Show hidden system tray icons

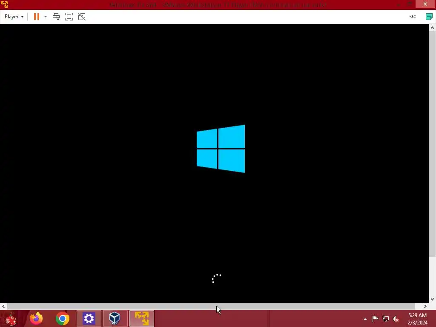click(x=365, y=319)
